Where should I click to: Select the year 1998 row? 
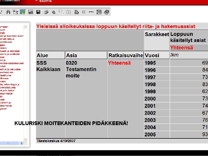[157, 84]
